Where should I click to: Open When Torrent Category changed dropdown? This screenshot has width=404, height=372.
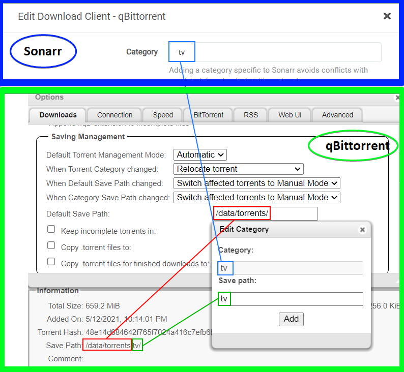(239, 169)
